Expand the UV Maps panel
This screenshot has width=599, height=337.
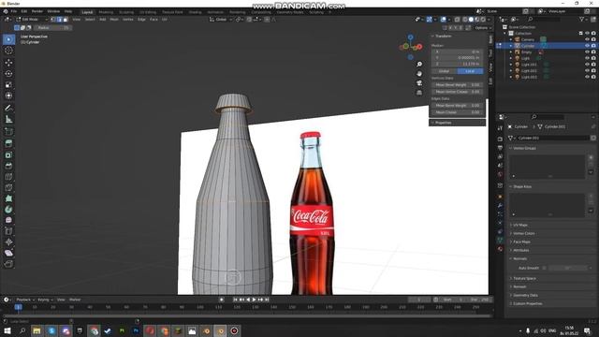pos(520,225)
